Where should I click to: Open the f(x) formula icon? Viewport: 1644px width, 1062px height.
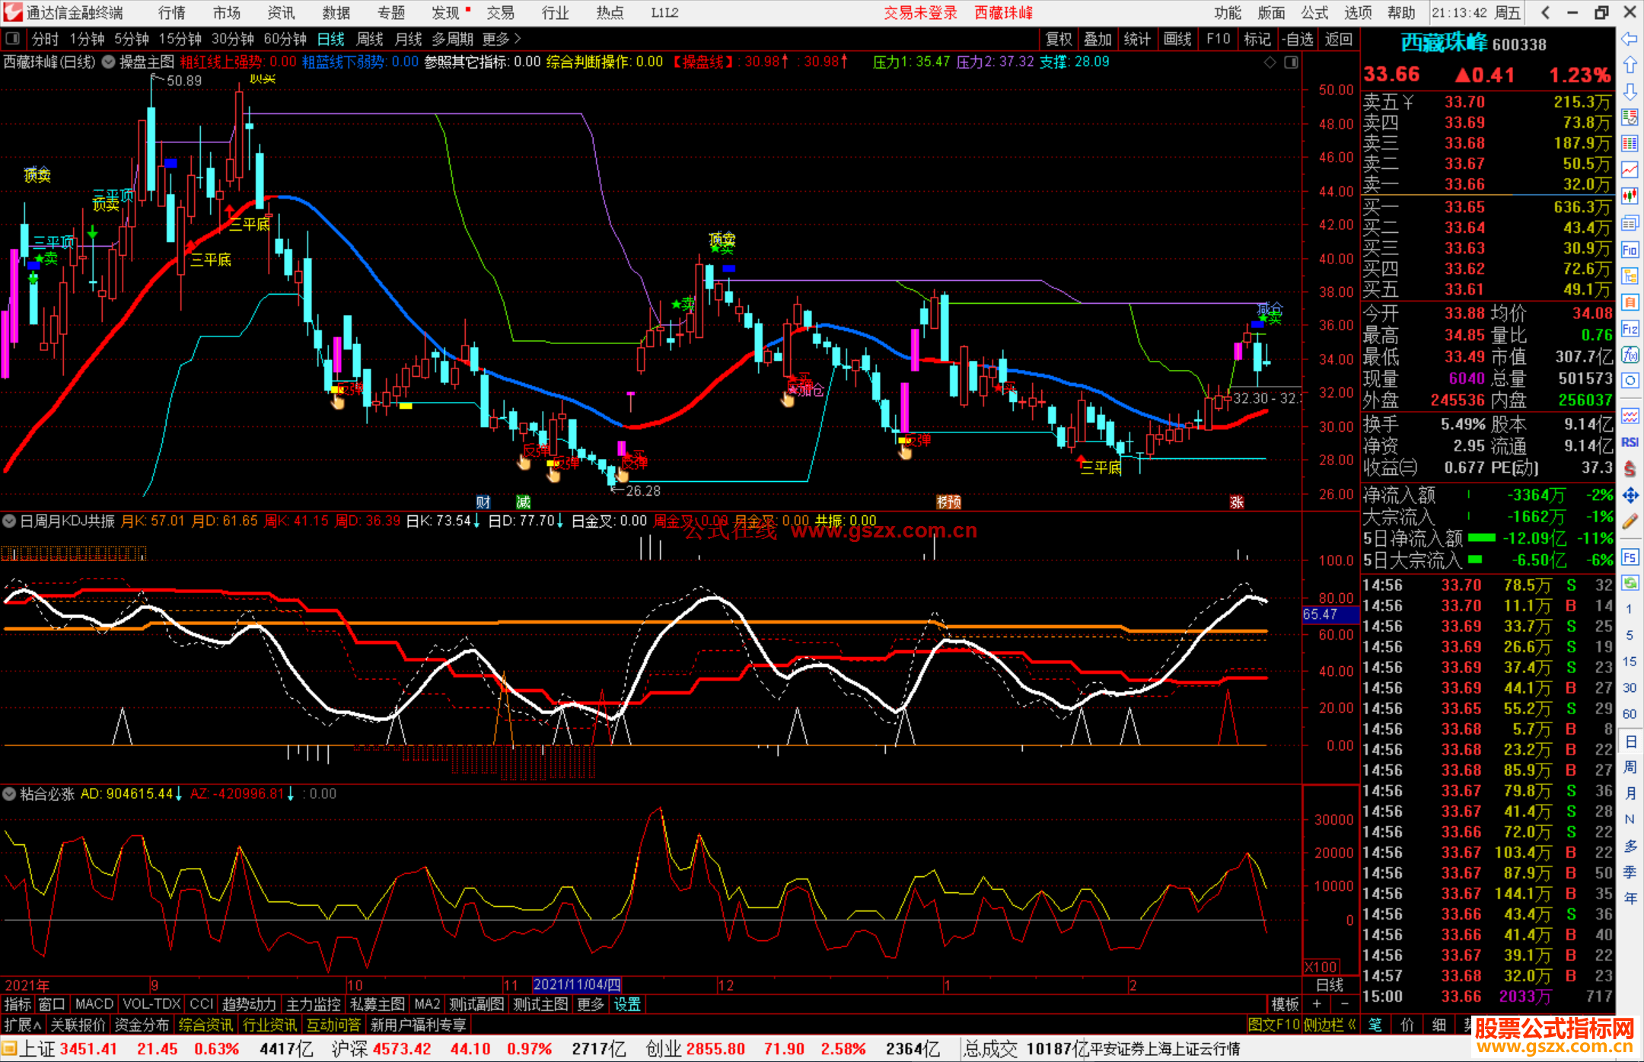click(1630, 355)
